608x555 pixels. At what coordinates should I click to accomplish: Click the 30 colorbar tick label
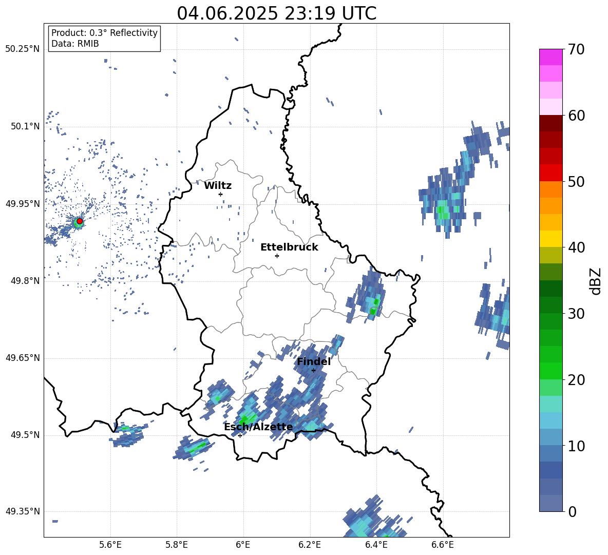point(576,314)
